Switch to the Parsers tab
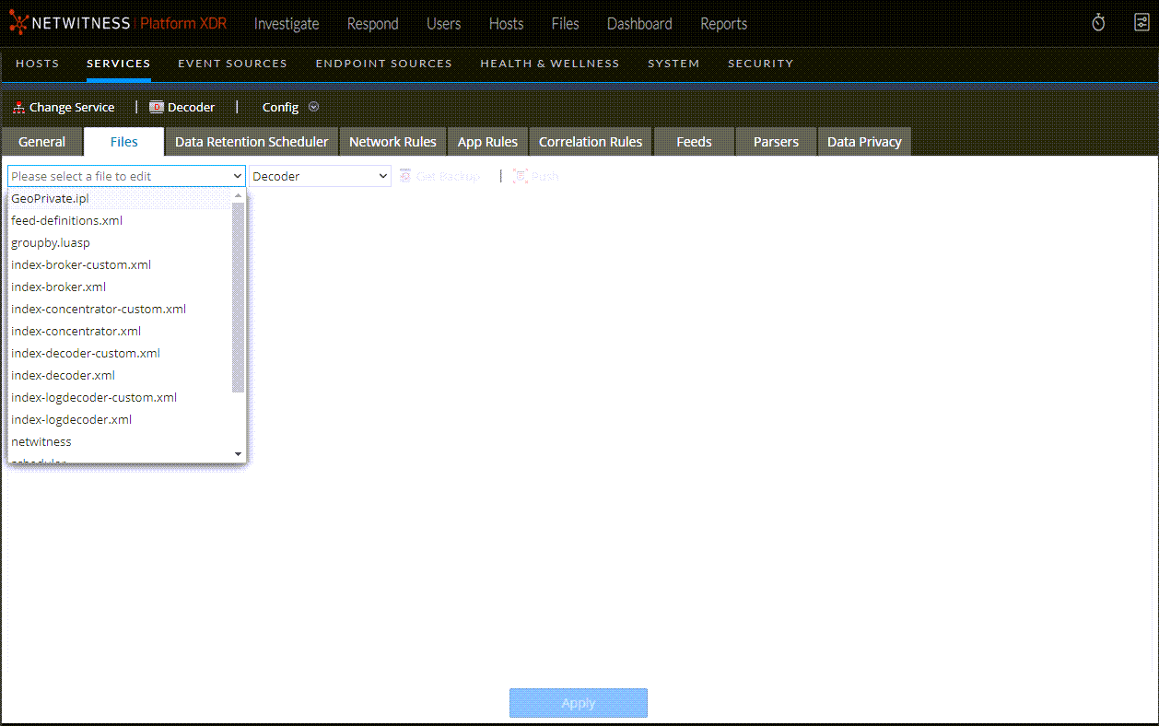 click(775, 141)
